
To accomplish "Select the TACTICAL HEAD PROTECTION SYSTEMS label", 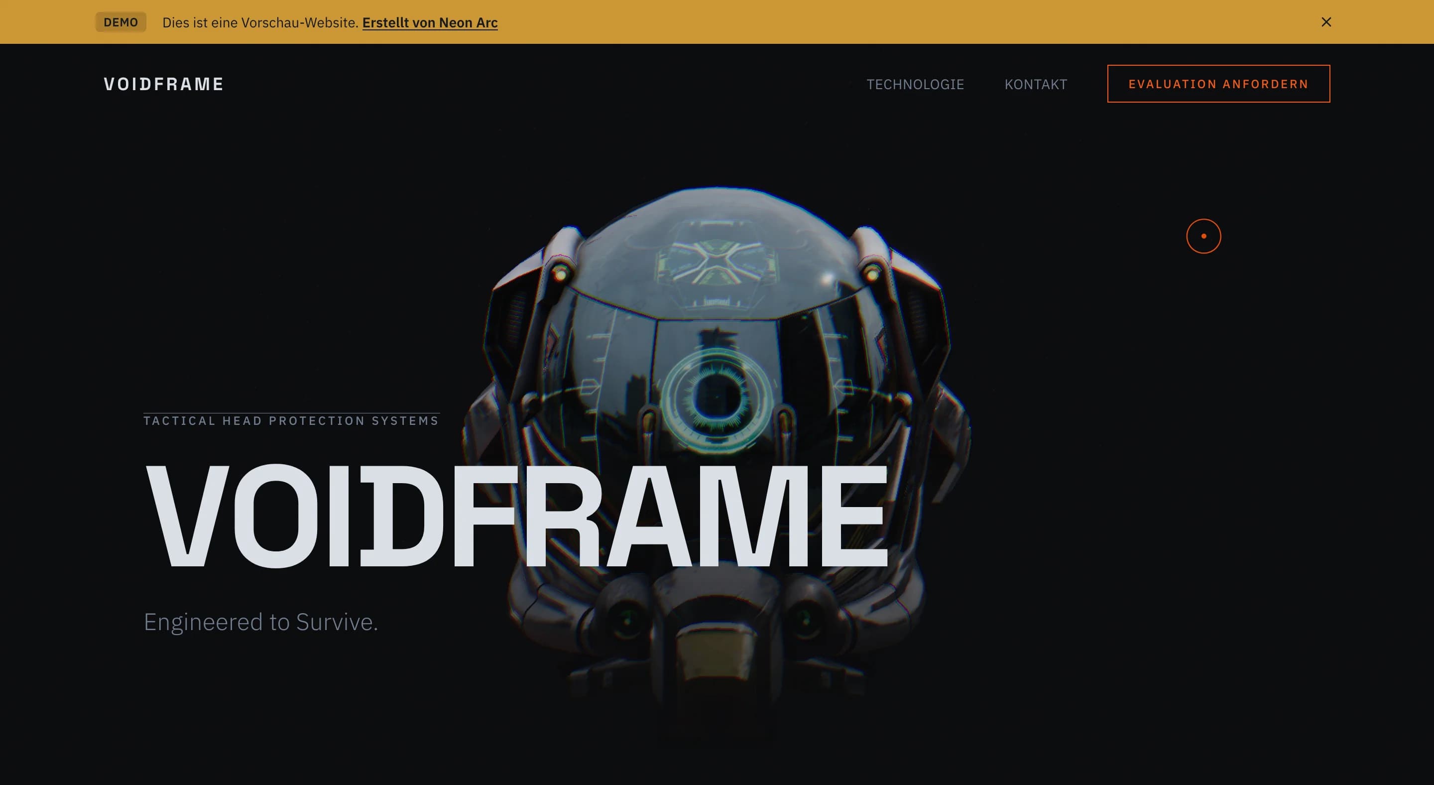I will pyautogui.click(x=289, y=421).
